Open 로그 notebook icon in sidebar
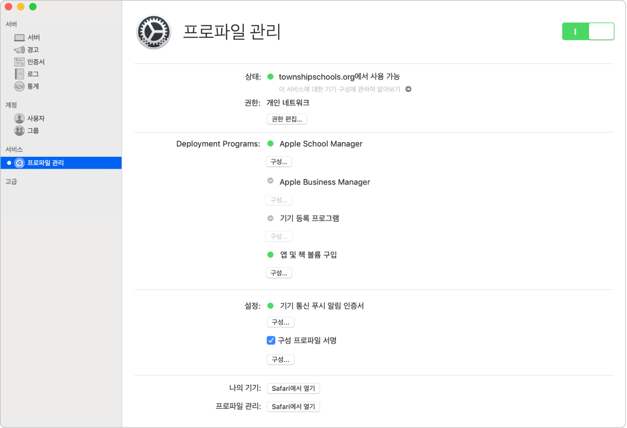This screenshot has height=428, width=627. (x=19, y=74)
